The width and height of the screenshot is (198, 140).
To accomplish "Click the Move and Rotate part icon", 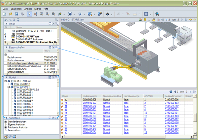I will coord(80,14).
